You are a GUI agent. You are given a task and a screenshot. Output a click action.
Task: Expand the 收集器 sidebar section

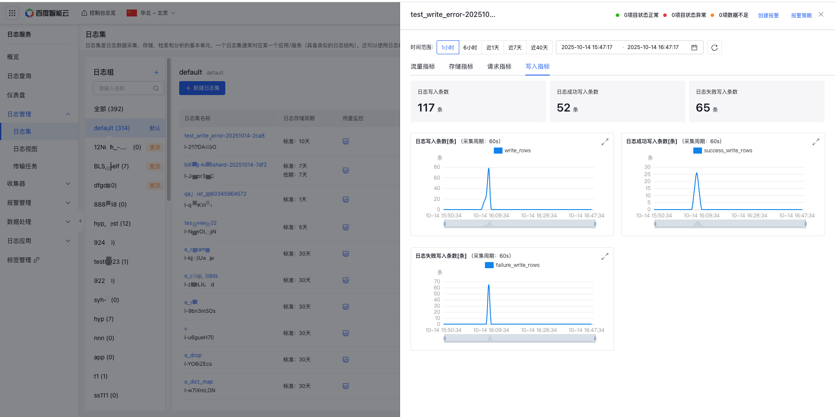38,184
